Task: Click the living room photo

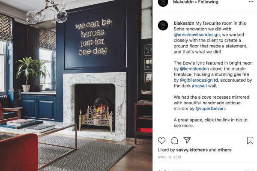Action: [76, 85]
